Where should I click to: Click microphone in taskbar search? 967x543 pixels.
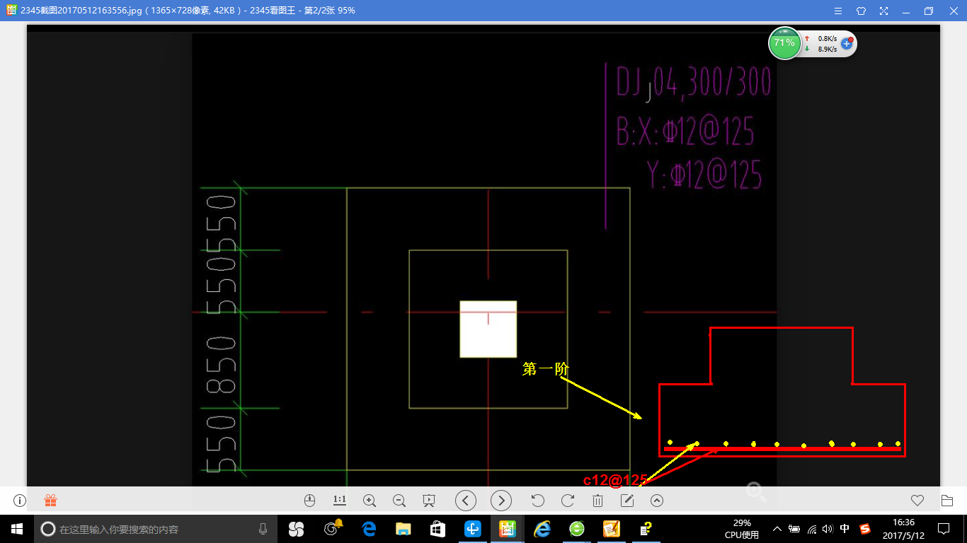263,528
